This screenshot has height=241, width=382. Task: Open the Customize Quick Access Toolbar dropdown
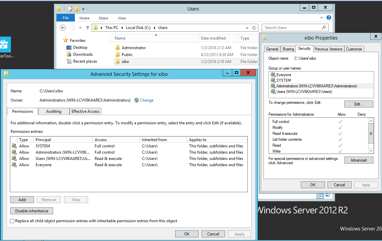pos(83,9)
